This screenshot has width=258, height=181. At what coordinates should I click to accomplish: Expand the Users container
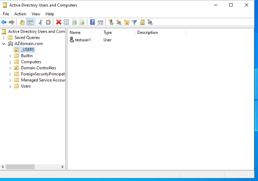[x=10, y=86]
